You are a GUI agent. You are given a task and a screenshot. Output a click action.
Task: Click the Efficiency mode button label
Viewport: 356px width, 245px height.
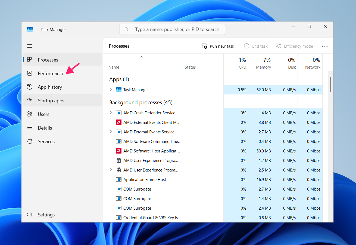[298, 46]
